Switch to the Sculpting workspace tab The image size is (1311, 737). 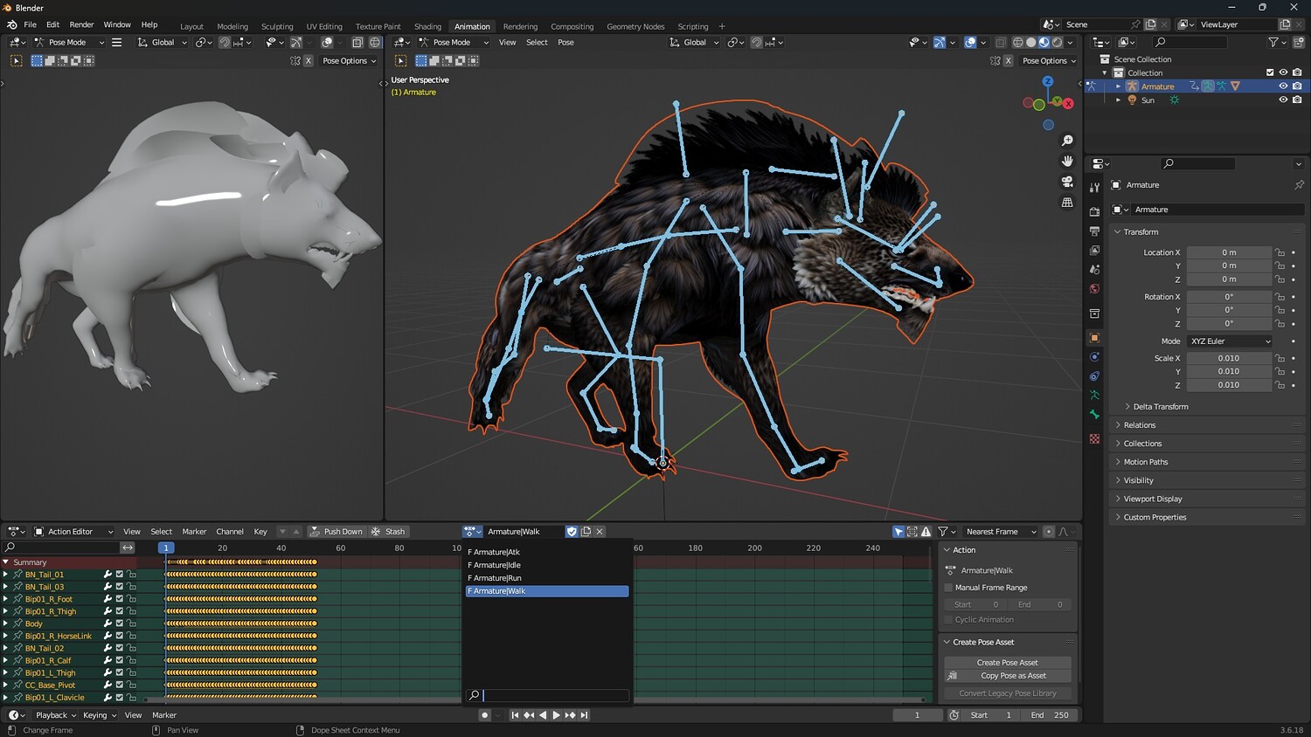click(x=277, y=26)
